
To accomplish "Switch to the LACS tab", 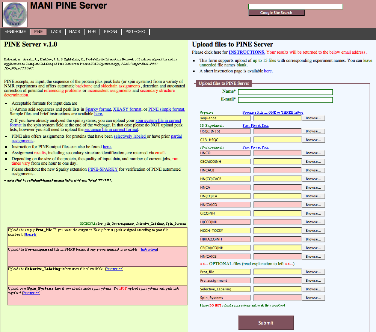I will click(x=56, y=32).
